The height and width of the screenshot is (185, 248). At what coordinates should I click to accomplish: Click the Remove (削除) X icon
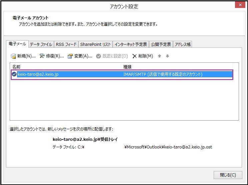point(135,56)
